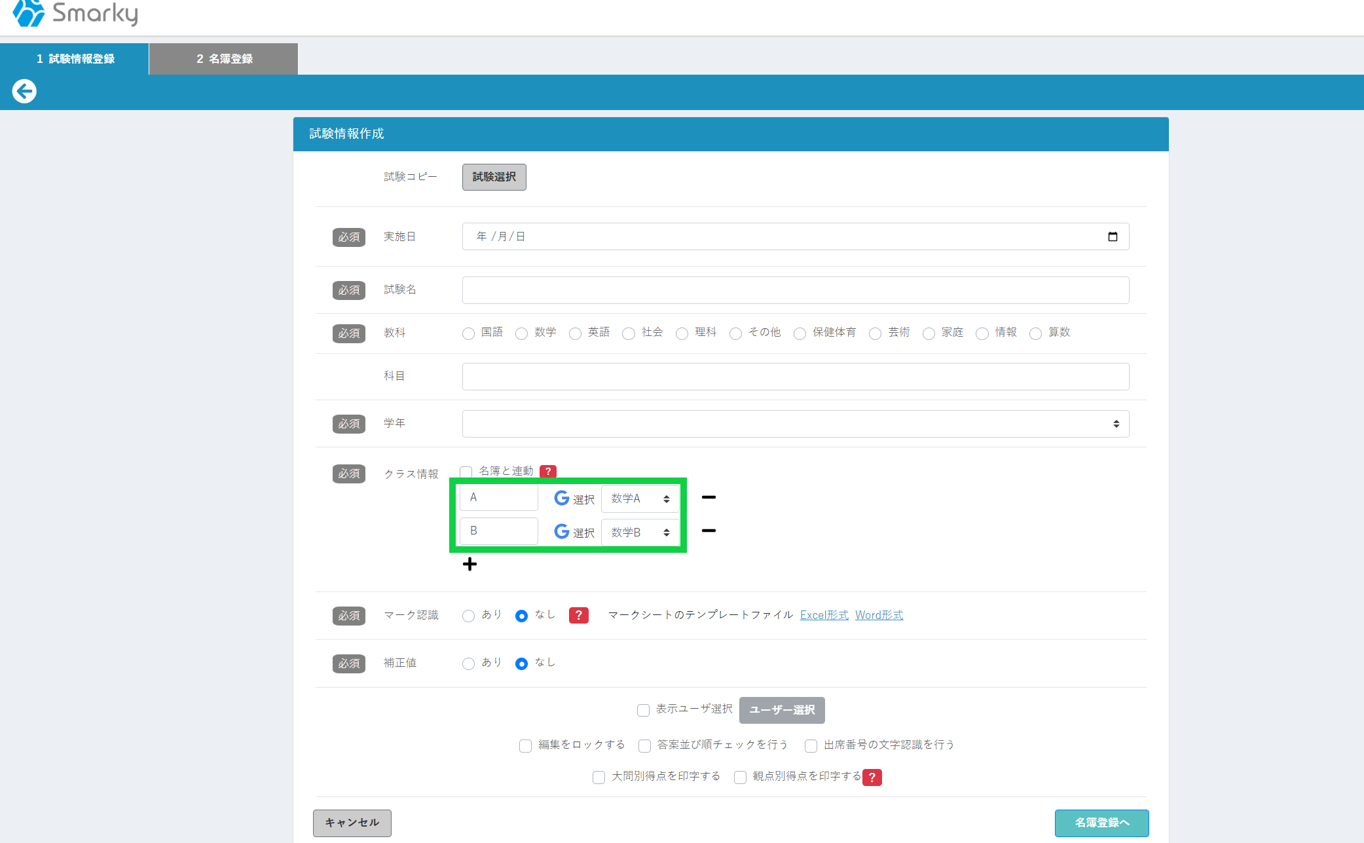The height and width of the screenshot is (843, 1364).
Task: Click the ユーザー選択 button
Action: pyautogui.click(x=782, y=710)
